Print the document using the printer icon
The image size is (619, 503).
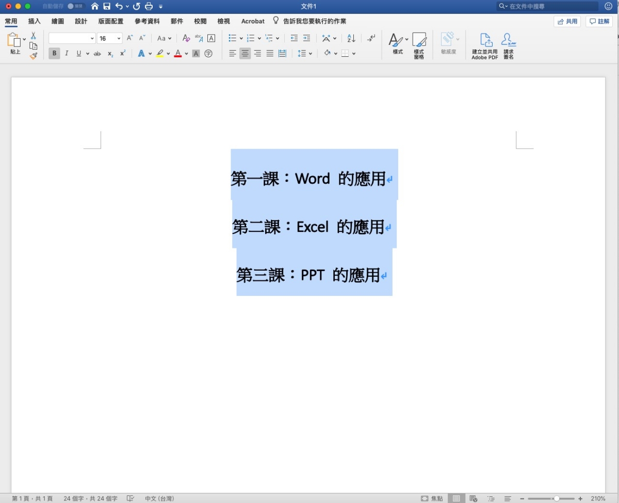(x=149, y=6)
